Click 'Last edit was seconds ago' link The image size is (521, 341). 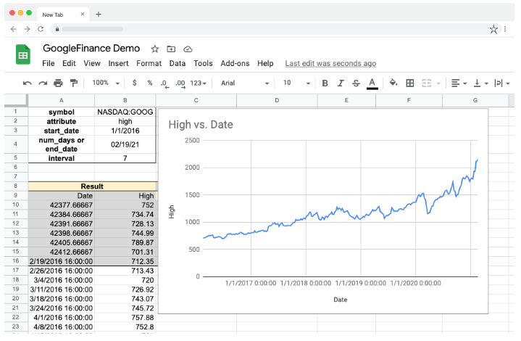click(330, 64)
